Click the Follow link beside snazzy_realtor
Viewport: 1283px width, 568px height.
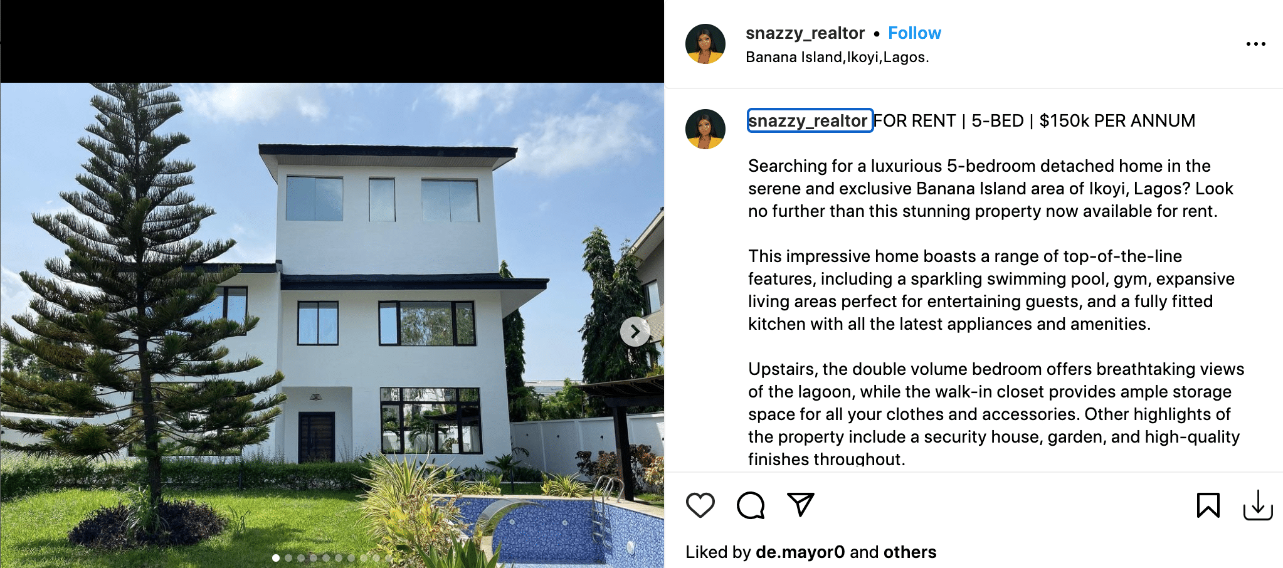914,33
